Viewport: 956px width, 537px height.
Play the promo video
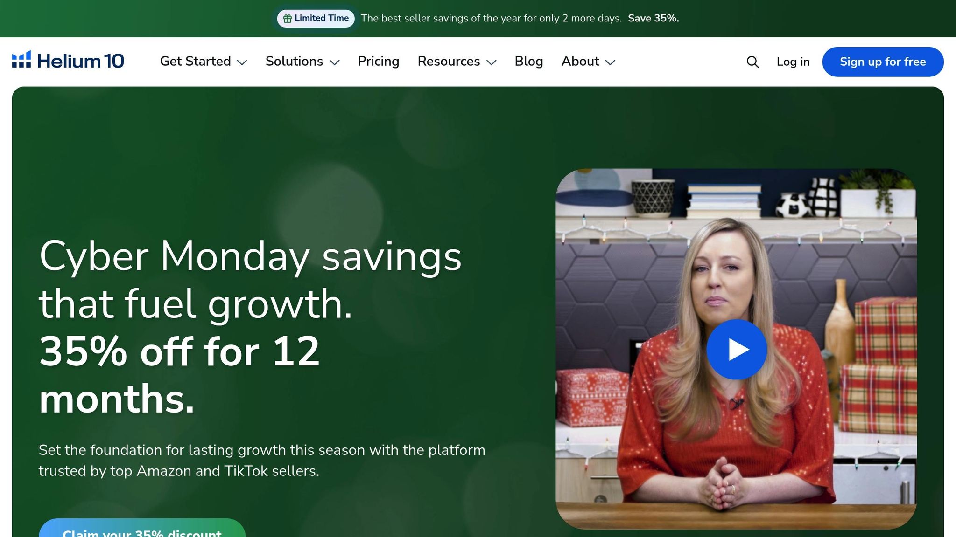coord(737,349)
